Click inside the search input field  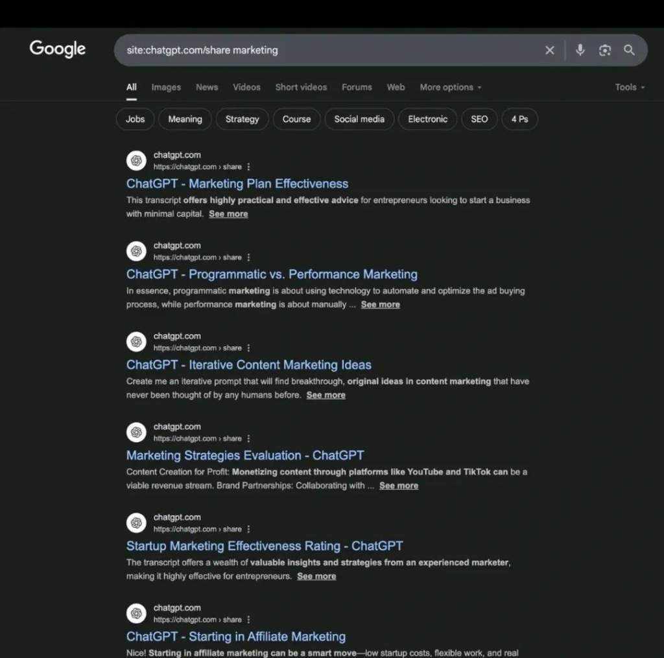(324, 50)
